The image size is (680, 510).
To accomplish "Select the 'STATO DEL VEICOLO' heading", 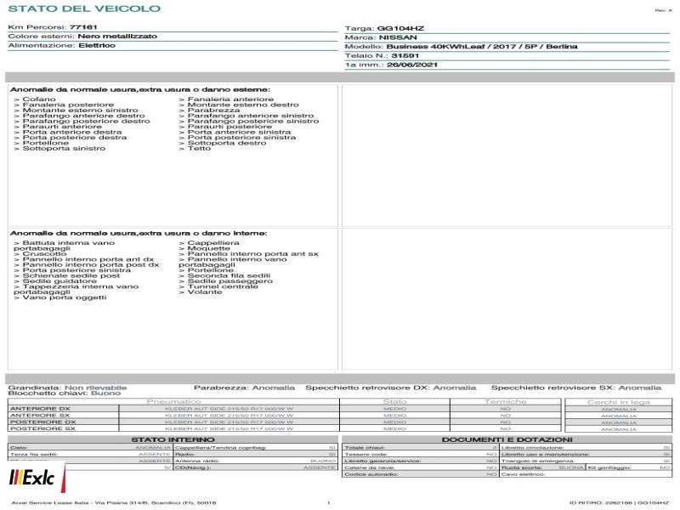I will tap(84, 8).
